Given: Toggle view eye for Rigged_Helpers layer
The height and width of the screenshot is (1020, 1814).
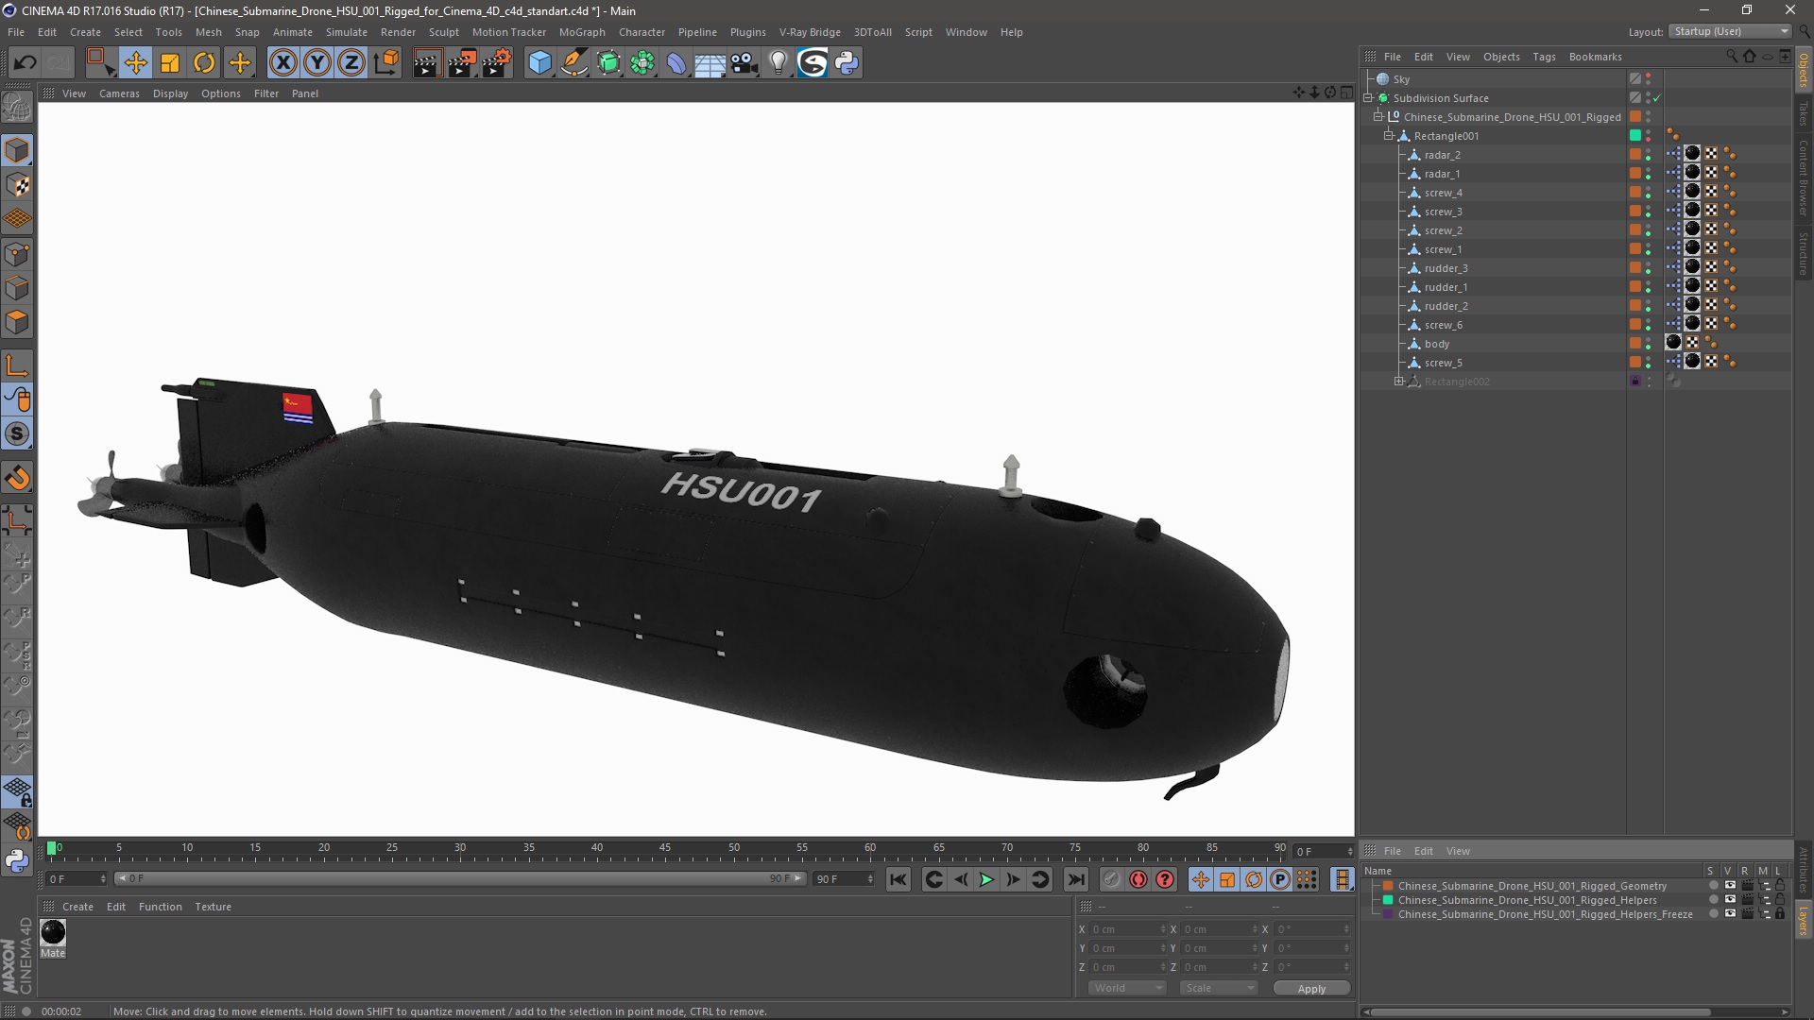Looking at the screenshot, I should pyautogui.click(x=1730, y=900).
